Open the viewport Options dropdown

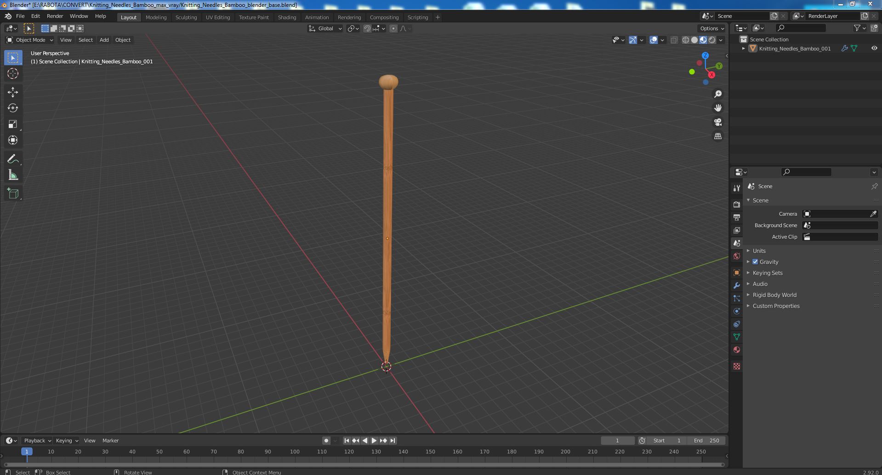(x=712, y=28)
